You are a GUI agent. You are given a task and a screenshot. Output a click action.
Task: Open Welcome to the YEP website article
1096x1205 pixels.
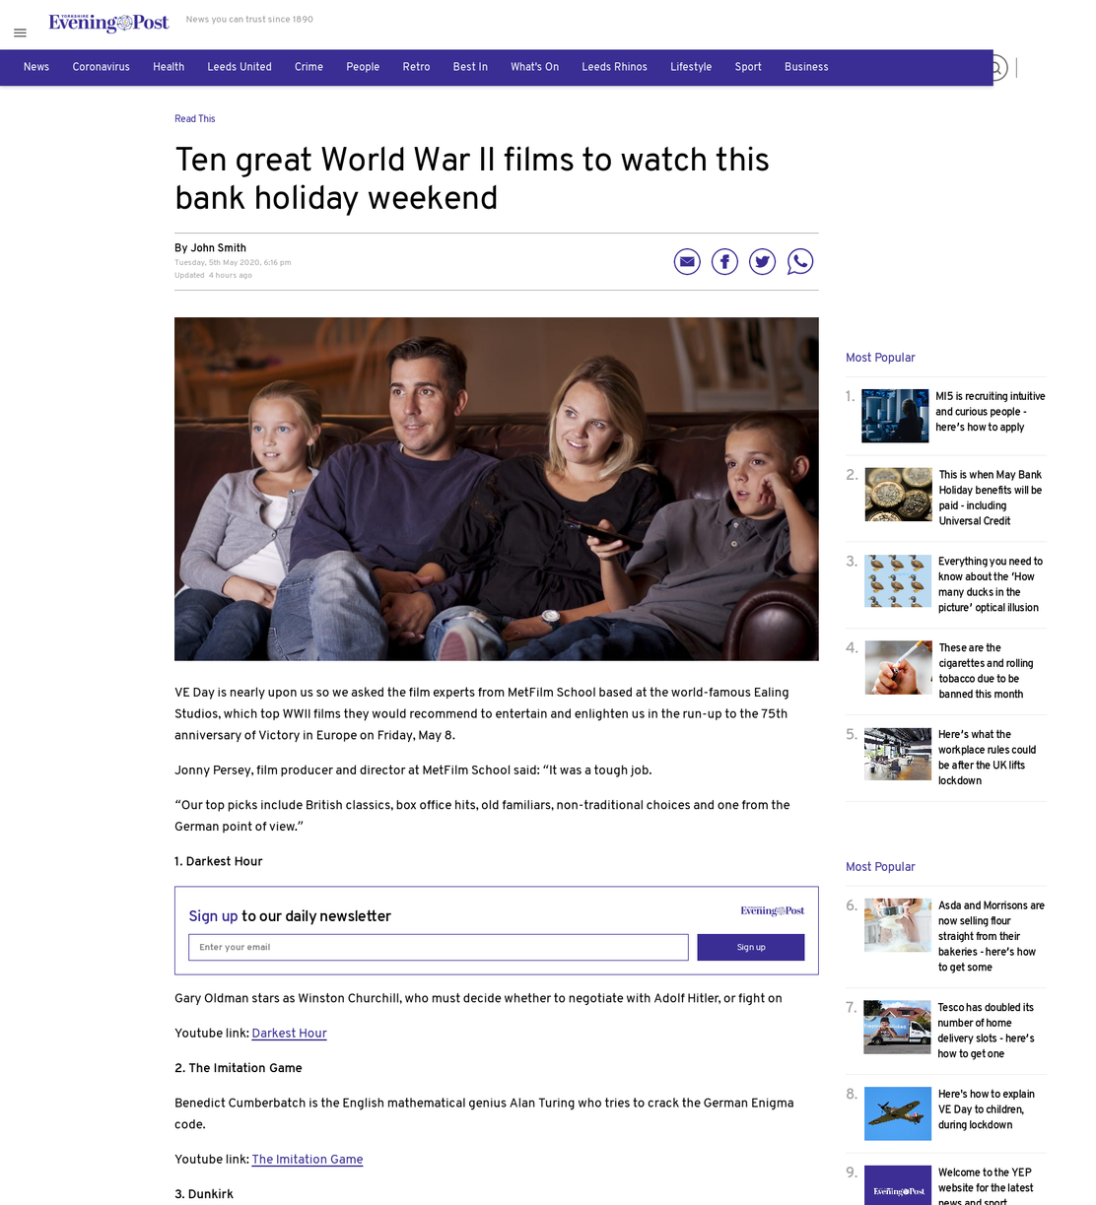986,1187
